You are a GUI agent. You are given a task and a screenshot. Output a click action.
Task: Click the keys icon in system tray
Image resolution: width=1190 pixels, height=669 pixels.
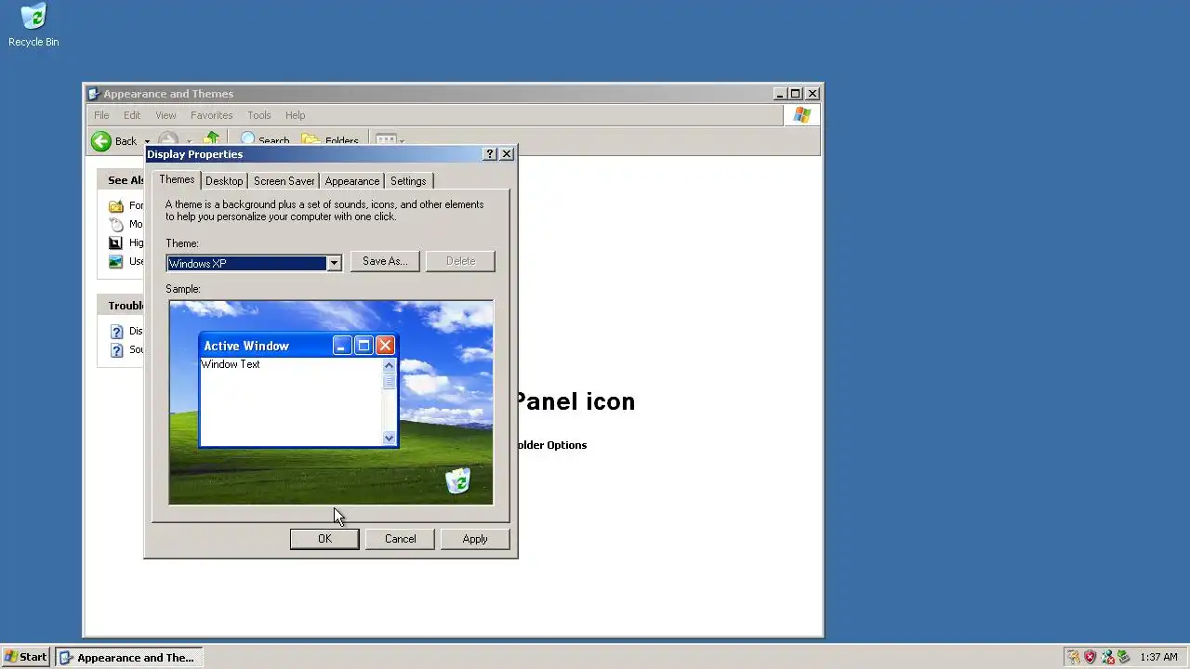point(1074,657)
